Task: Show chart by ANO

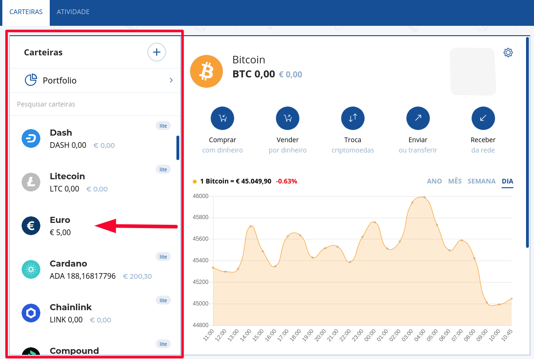Action: click(434, 181)
